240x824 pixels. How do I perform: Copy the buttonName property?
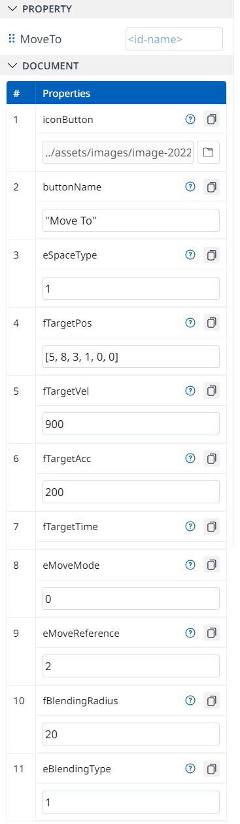[211, 187]
